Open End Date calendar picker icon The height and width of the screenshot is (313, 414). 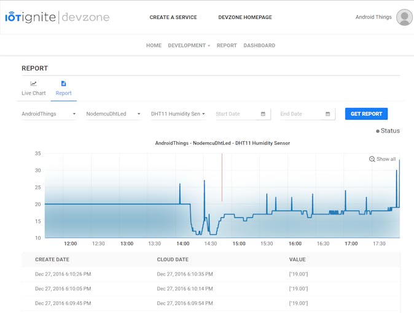(x=327, y=114)
